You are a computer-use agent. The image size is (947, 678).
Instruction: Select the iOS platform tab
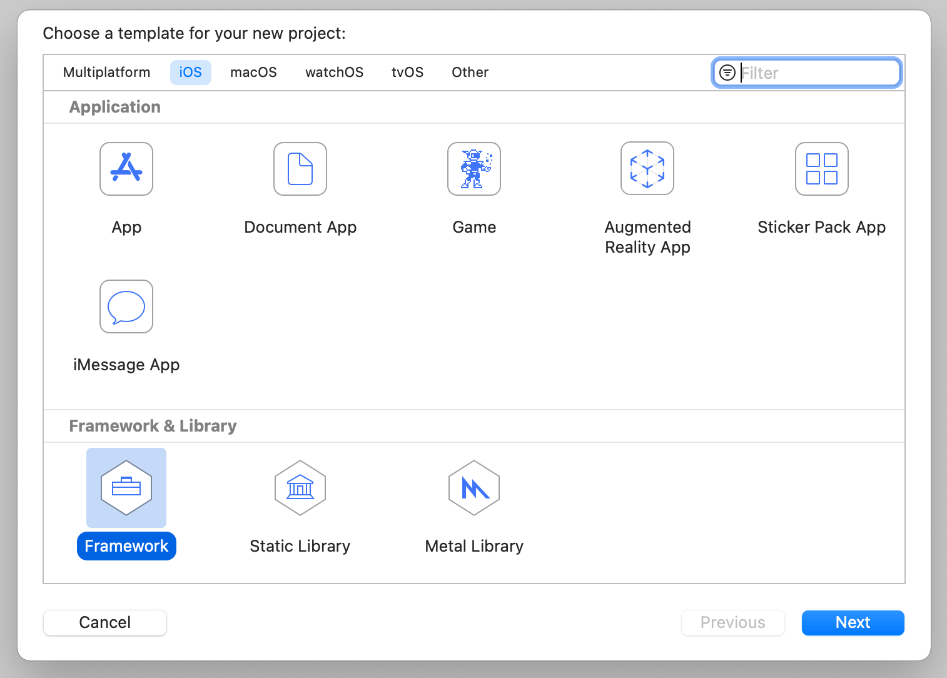[x=191, y=73]
